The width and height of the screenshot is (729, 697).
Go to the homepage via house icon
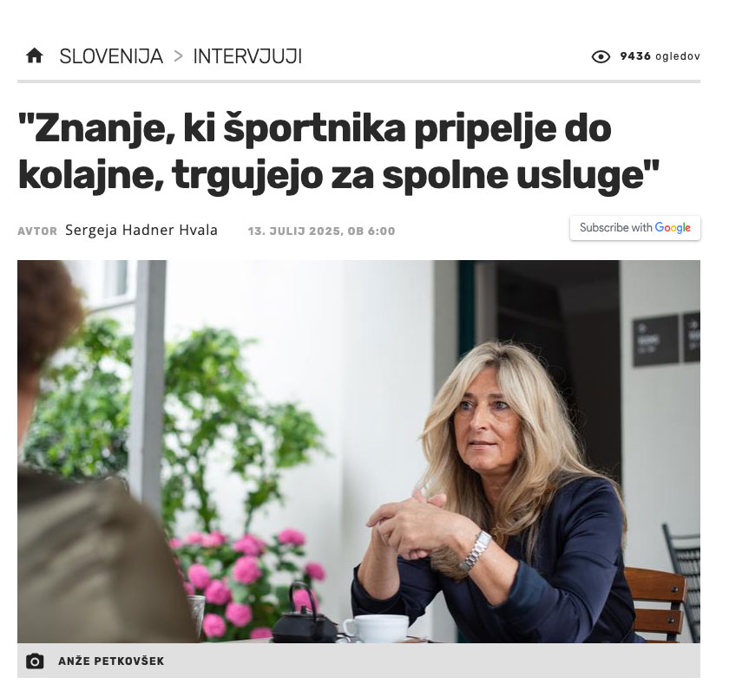pyautogui.click(x=35, y=56)
